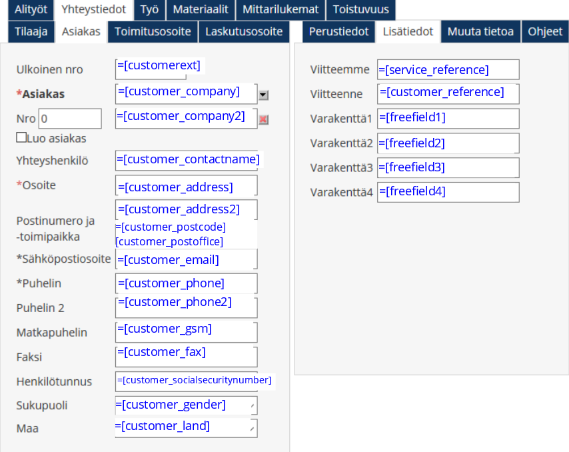Image resolution: width=569 pixels, height=452 pixels.
Task: Click into the Varakenttä3 field
Action: point(448,167)
